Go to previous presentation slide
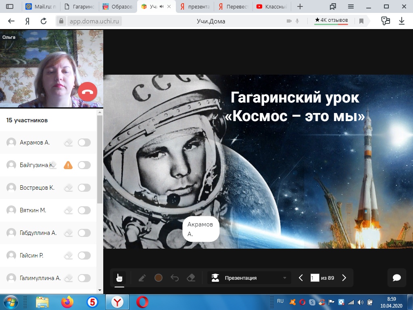This screenshot has width=413, height=310. [x=301, y=278]
